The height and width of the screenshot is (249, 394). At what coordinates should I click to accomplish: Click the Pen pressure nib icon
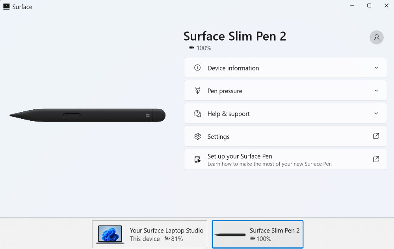(197, 90)
